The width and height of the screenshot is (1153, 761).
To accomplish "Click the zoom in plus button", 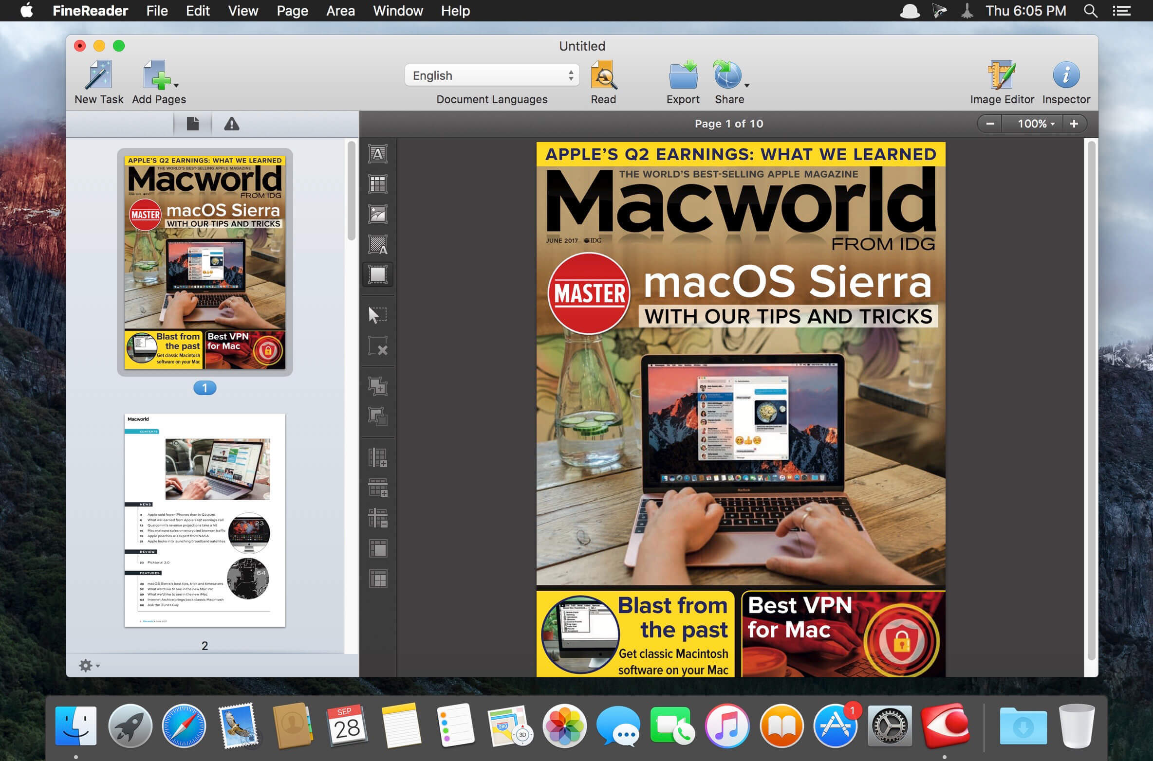I will pos(1074,124).
